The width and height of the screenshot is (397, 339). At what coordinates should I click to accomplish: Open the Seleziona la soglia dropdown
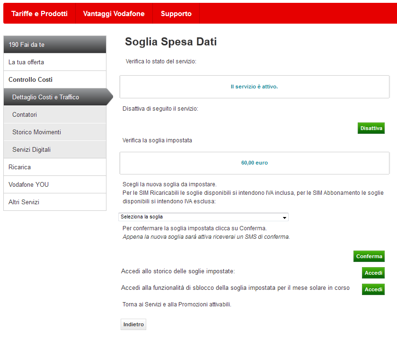pos(203,217)
